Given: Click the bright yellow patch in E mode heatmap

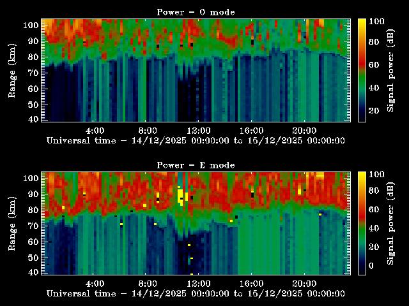Looking at the screenshot, I should pos(181,196).
